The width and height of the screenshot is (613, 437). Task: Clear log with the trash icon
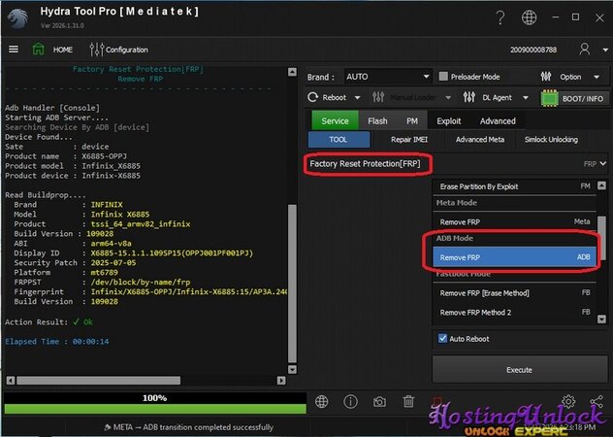click(x=408, y=401)
